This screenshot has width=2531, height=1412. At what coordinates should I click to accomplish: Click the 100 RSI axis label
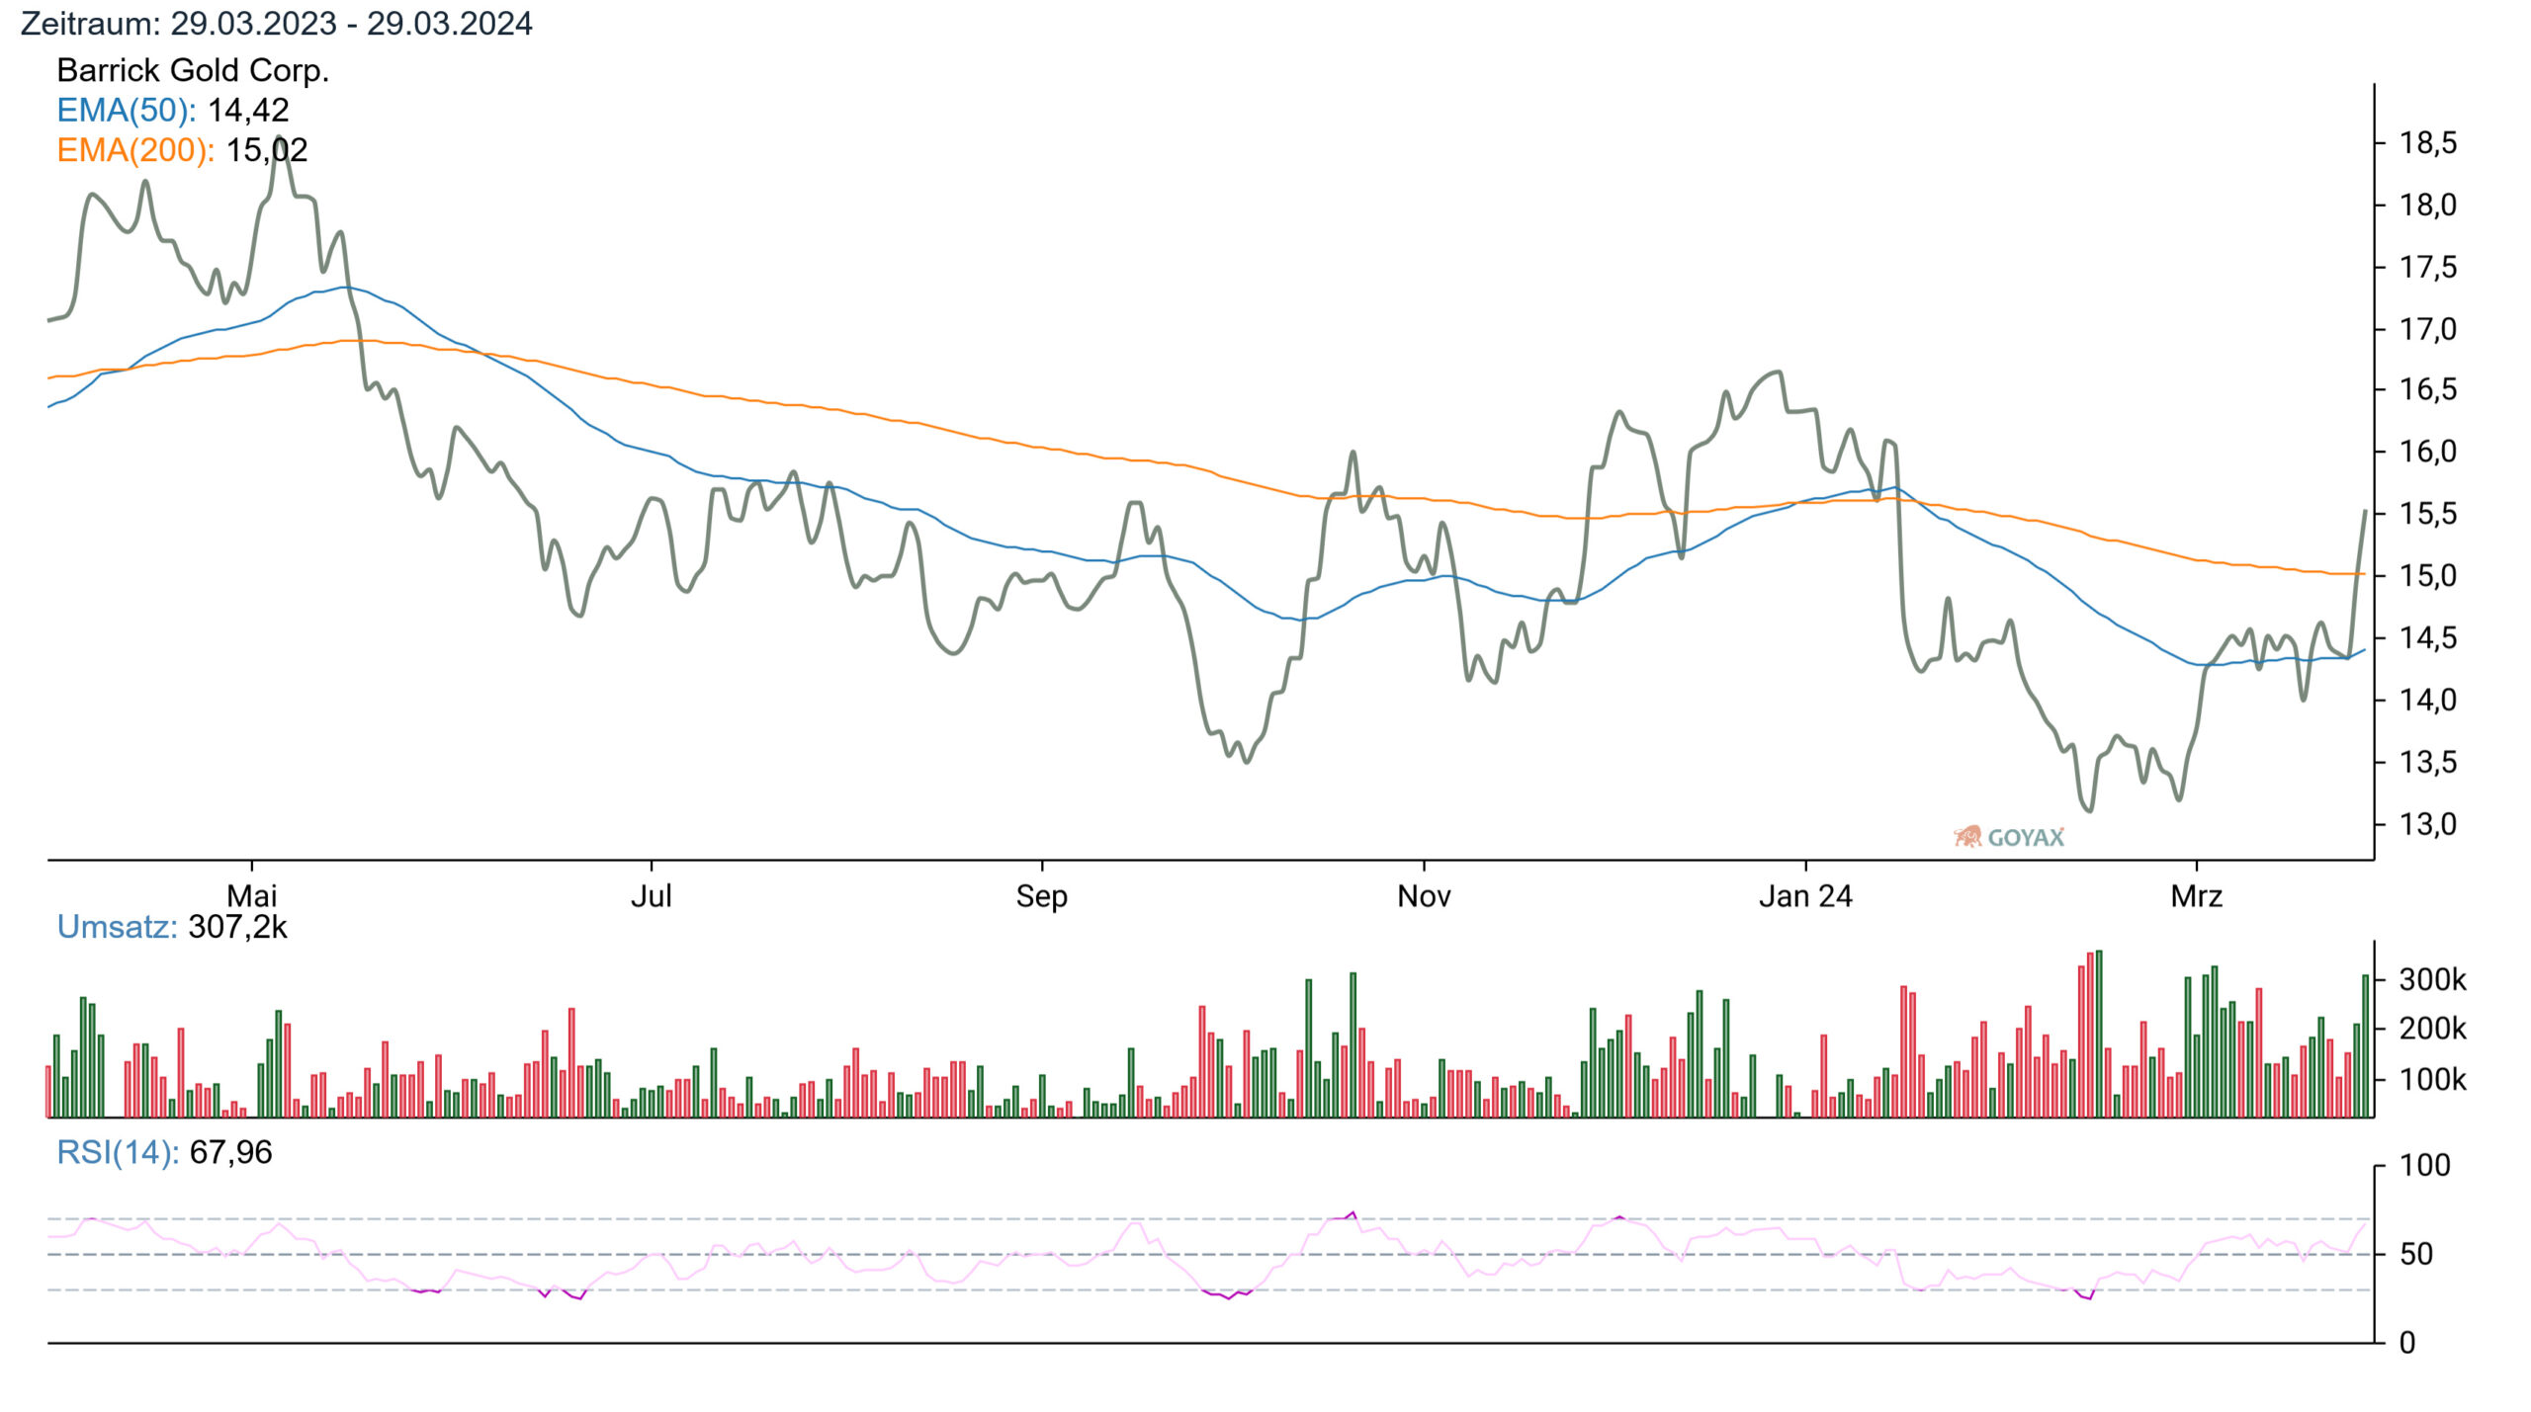[2425, 1166]
